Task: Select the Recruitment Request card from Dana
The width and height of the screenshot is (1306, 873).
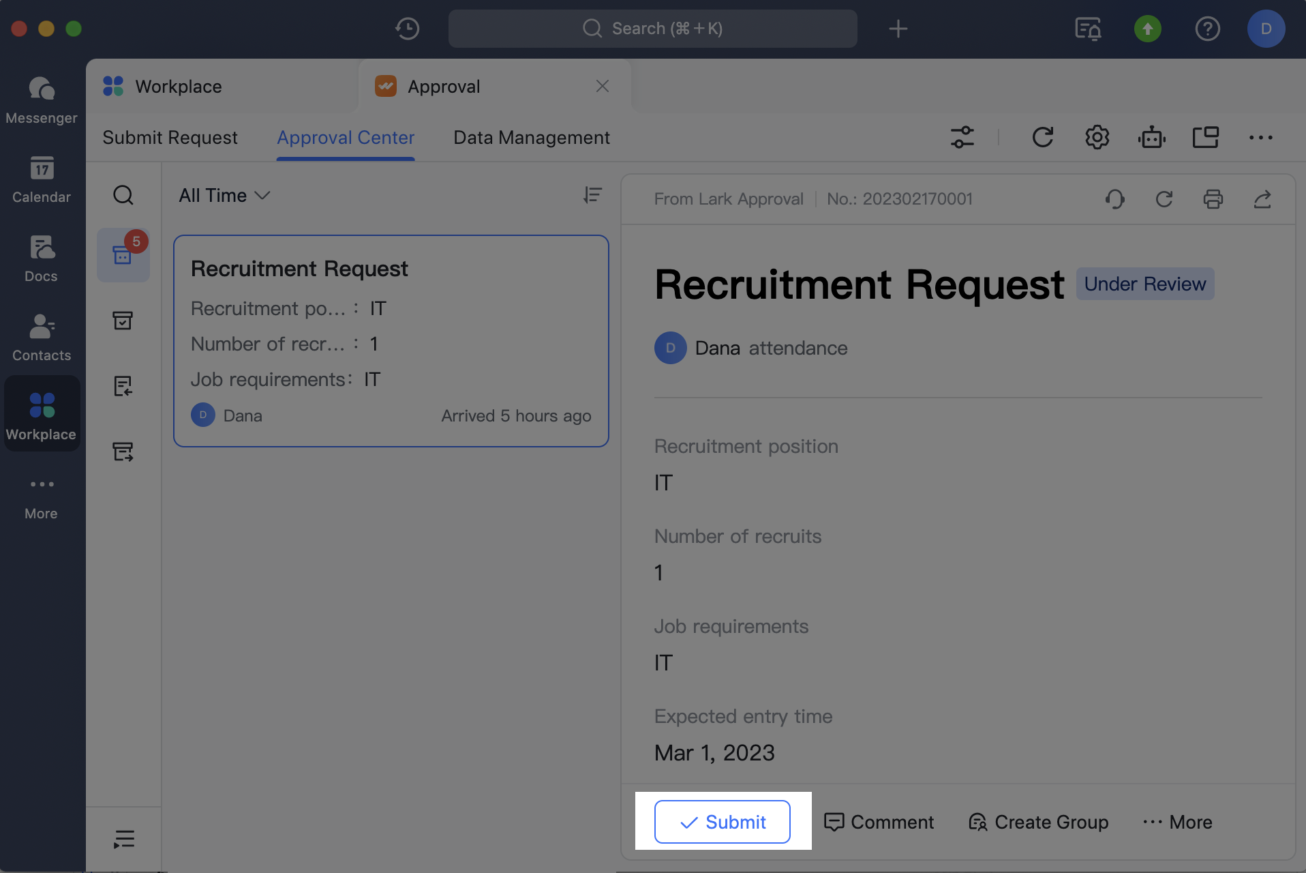Action: point(391,341)
